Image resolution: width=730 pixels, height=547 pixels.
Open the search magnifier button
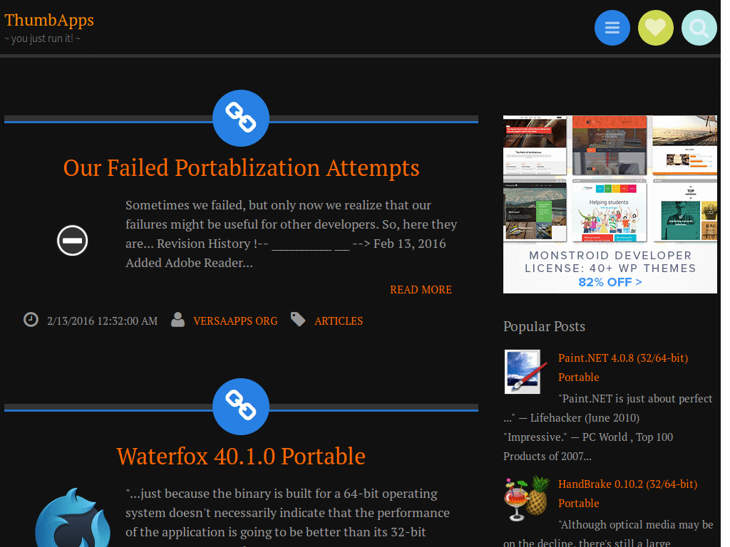coord(699,28)
